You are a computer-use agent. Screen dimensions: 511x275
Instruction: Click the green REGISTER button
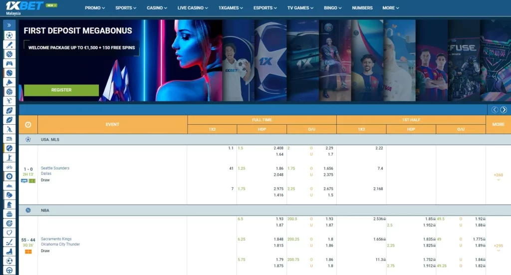coord(61,90)
